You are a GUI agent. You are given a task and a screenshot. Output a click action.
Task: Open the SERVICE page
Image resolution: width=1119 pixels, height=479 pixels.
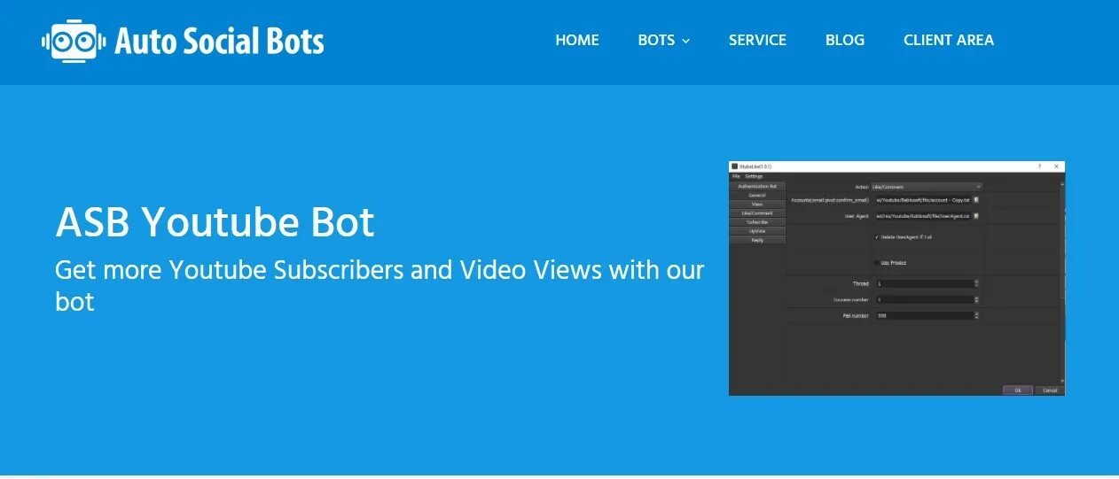click(757, 40)
